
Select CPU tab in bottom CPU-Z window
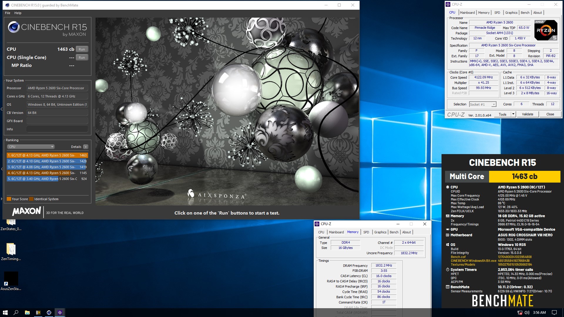[321, 232]
